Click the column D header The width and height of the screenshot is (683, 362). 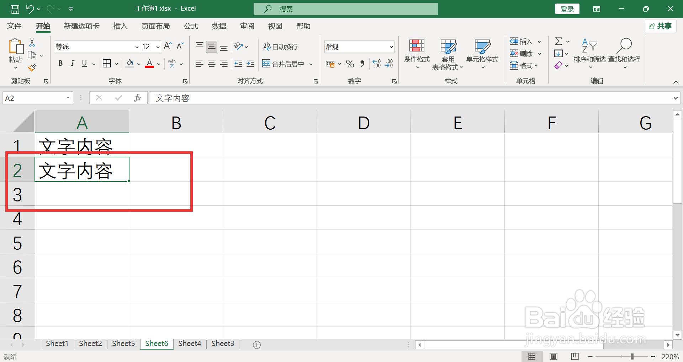tap(364, 123)
